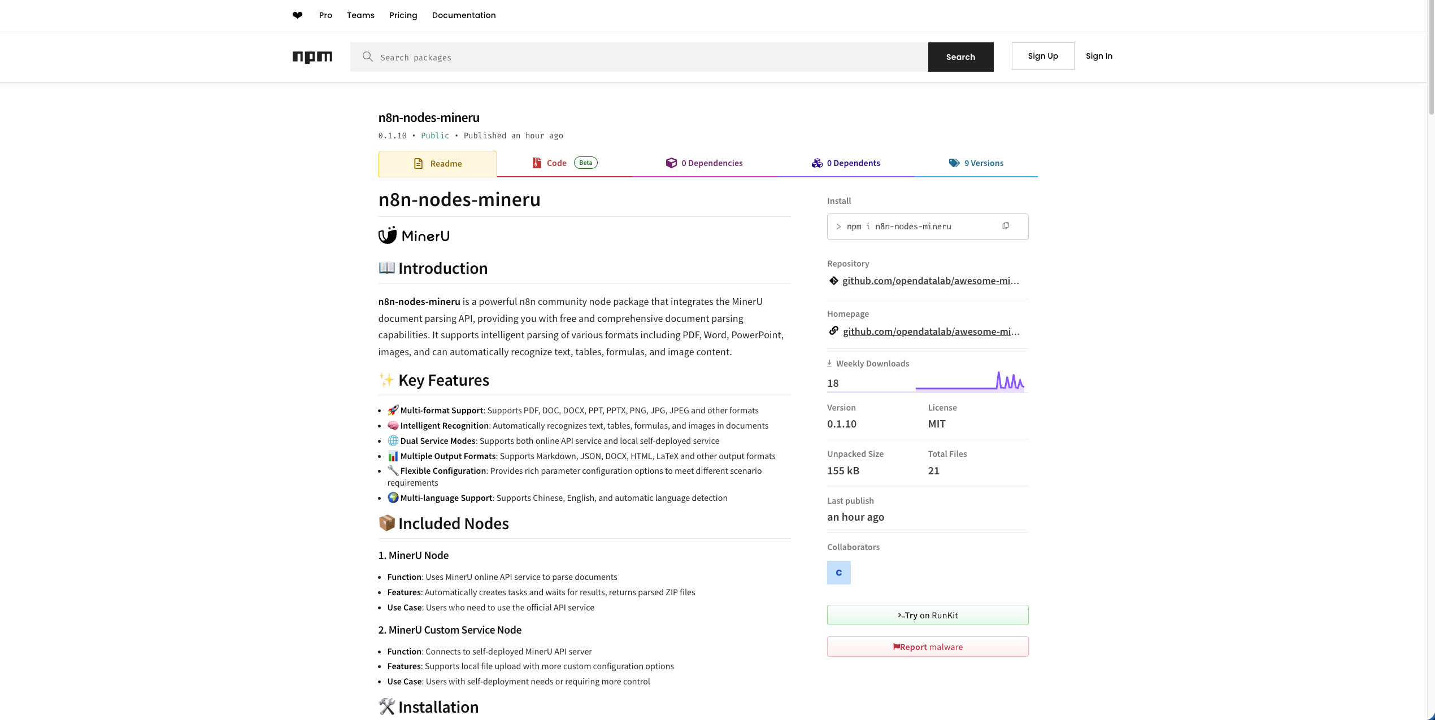
Task: Click the npm logo
Action: [x=312, y=56]
